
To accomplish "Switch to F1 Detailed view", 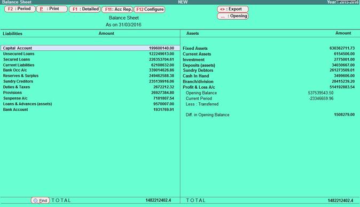I will coord(85,9).
